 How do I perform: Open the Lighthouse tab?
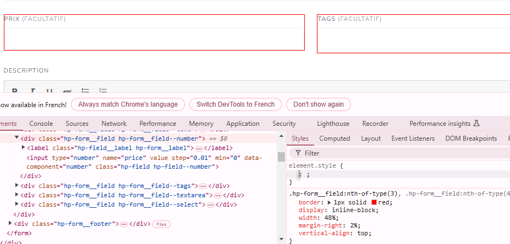pyautogui.click(x=333, y=124)
